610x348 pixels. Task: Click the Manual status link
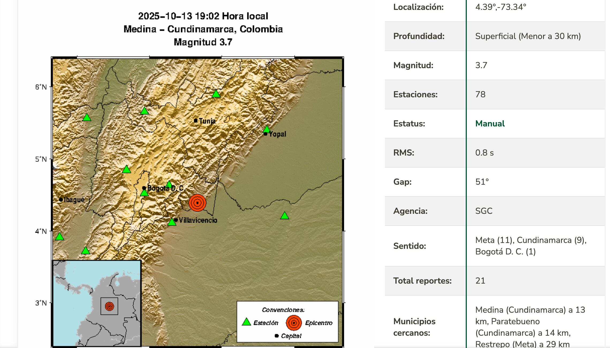tap(490, 123)
